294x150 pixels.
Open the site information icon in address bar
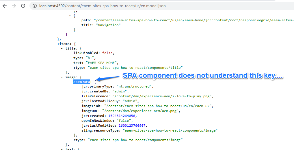pyautogui.click(x=34, y=6)
